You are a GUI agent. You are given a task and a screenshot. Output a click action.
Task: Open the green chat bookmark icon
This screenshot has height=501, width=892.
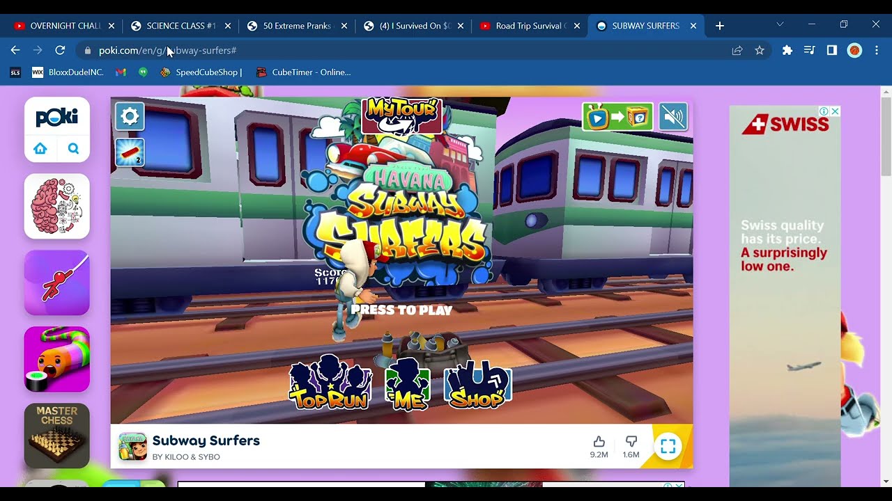(x=143, y=72)
